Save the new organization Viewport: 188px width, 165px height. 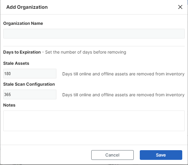tap(161, 155)
